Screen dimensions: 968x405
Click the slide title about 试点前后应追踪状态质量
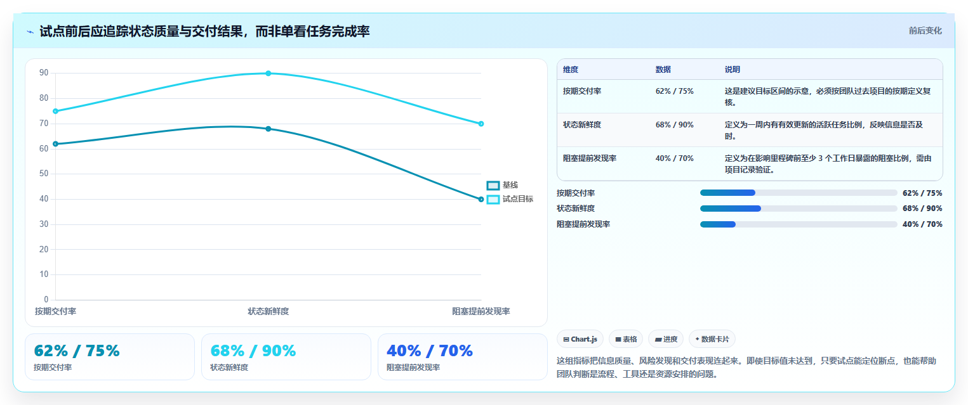(204, 31)
